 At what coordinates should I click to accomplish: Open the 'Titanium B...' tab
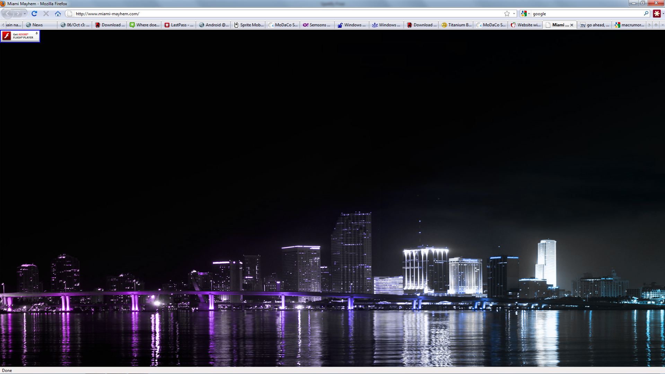(x=456, y=25)
